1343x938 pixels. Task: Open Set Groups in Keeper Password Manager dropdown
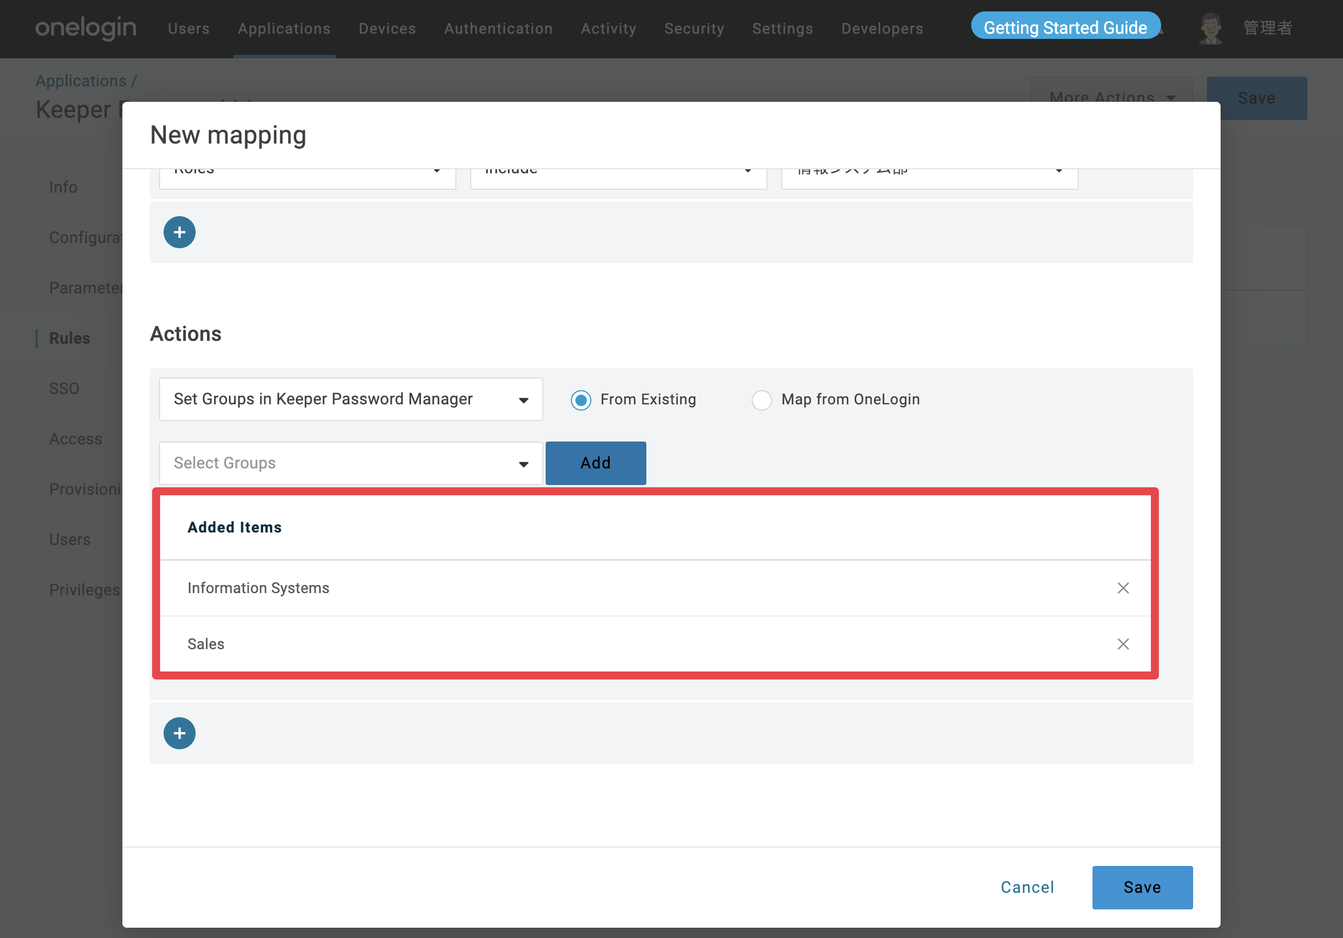[351, 399]
